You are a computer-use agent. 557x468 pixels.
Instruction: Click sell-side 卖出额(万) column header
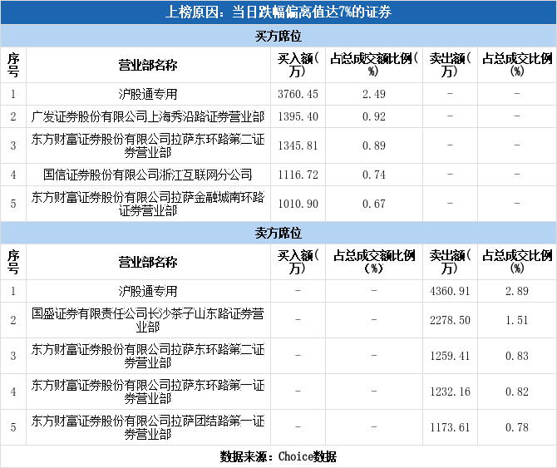pos(450,262)
